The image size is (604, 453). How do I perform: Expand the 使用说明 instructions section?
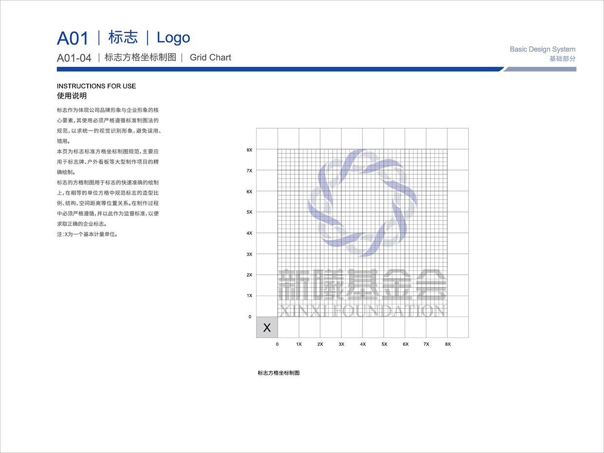pos(72,95)
